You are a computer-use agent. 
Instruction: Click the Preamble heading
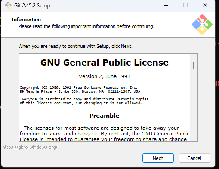pyautogui.click(x=104, y=116)
